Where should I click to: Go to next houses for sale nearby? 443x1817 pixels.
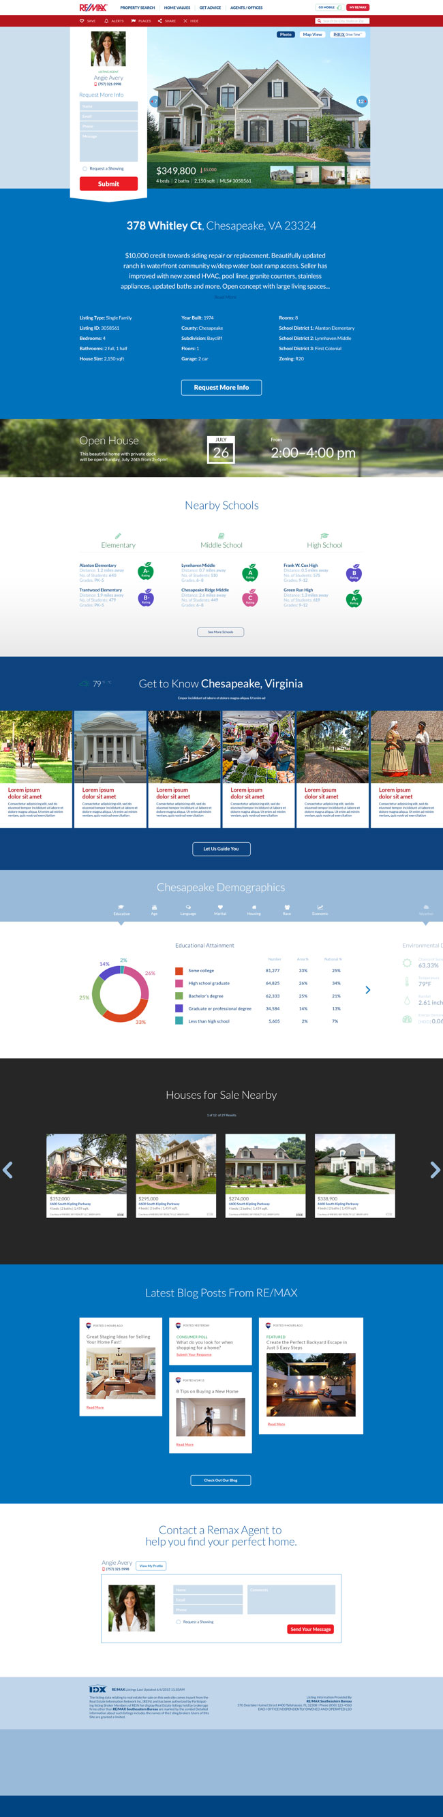(x=435, y=1170)
